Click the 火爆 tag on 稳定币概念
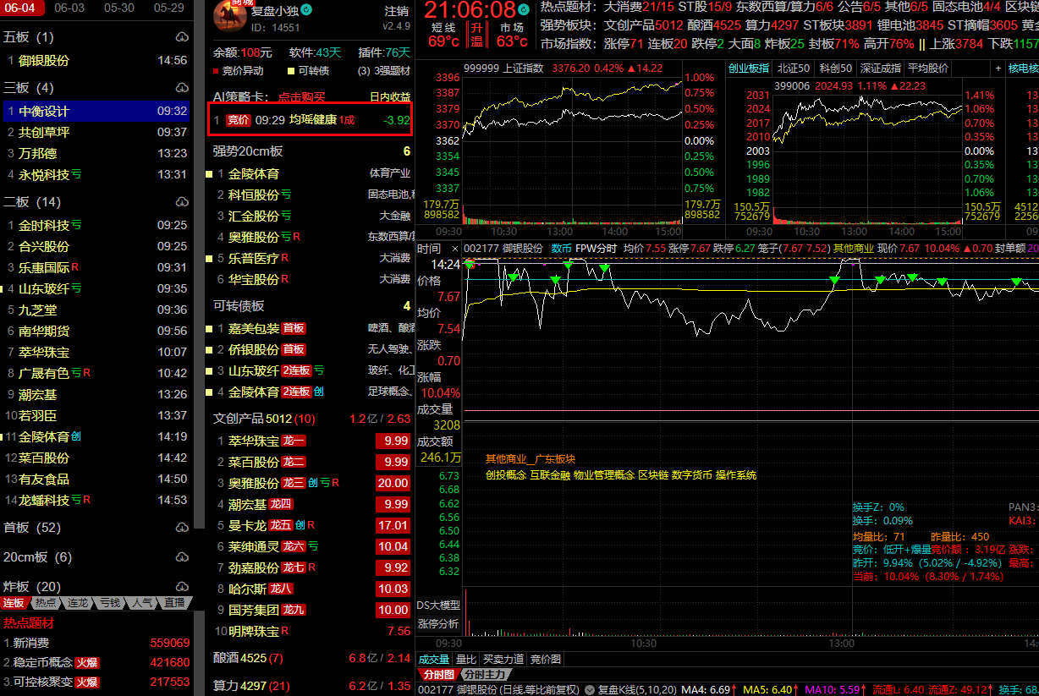The width and height of the screenshot is (1039, 696). (86, 662)
